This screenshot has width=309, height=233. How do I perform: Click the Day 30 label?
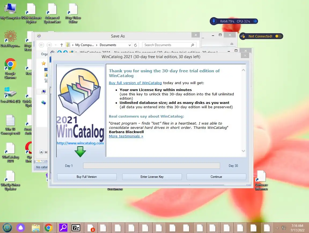point(233,166)
